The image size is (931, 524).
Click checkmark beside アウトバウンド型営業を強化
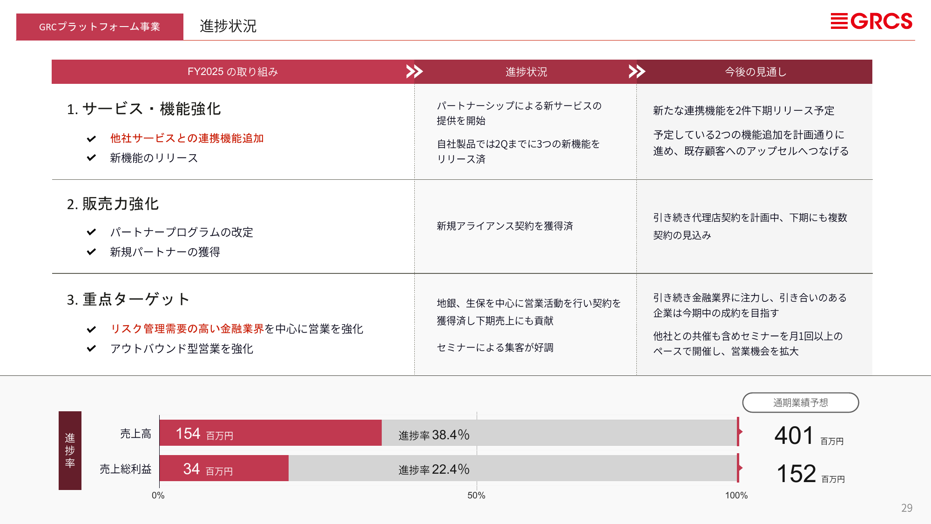(91, 348)
